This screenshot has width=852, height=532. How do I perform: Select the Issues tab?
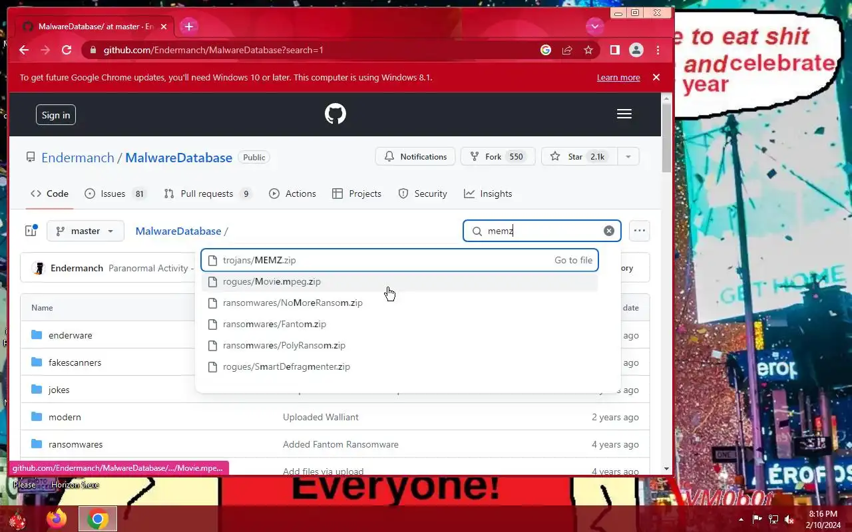tap(115, 194)
